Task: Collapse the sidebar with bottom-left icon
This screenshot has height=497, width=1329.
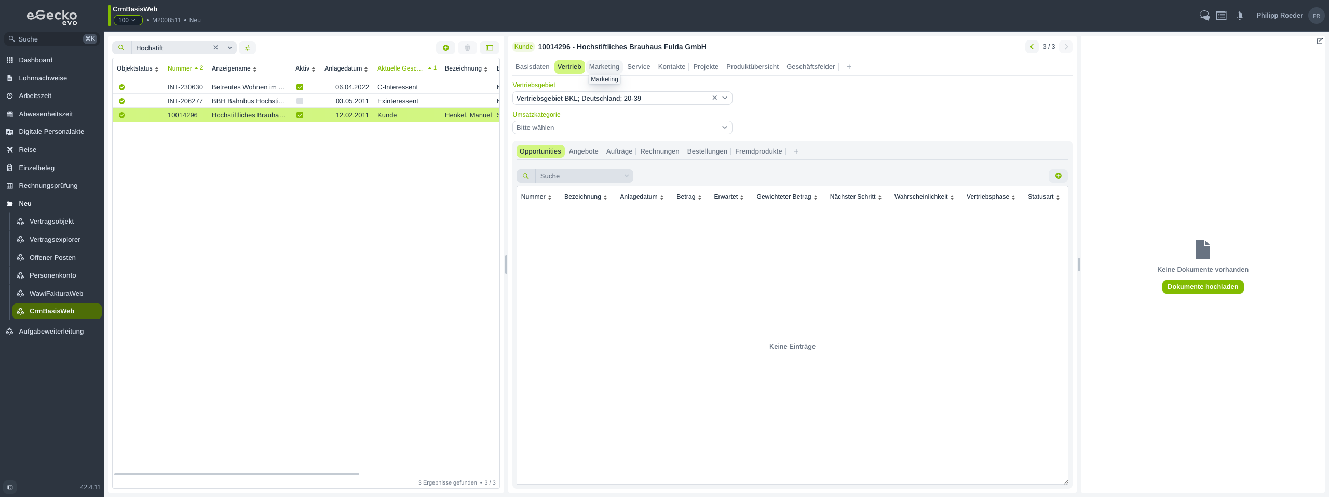Action: coord(10,487)
